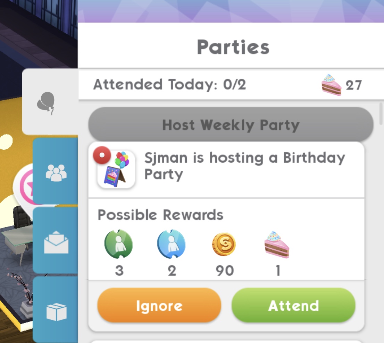Open the Parties balloon tab
The height and width of the screenshot is (343, 384).
tap(46, 103)
